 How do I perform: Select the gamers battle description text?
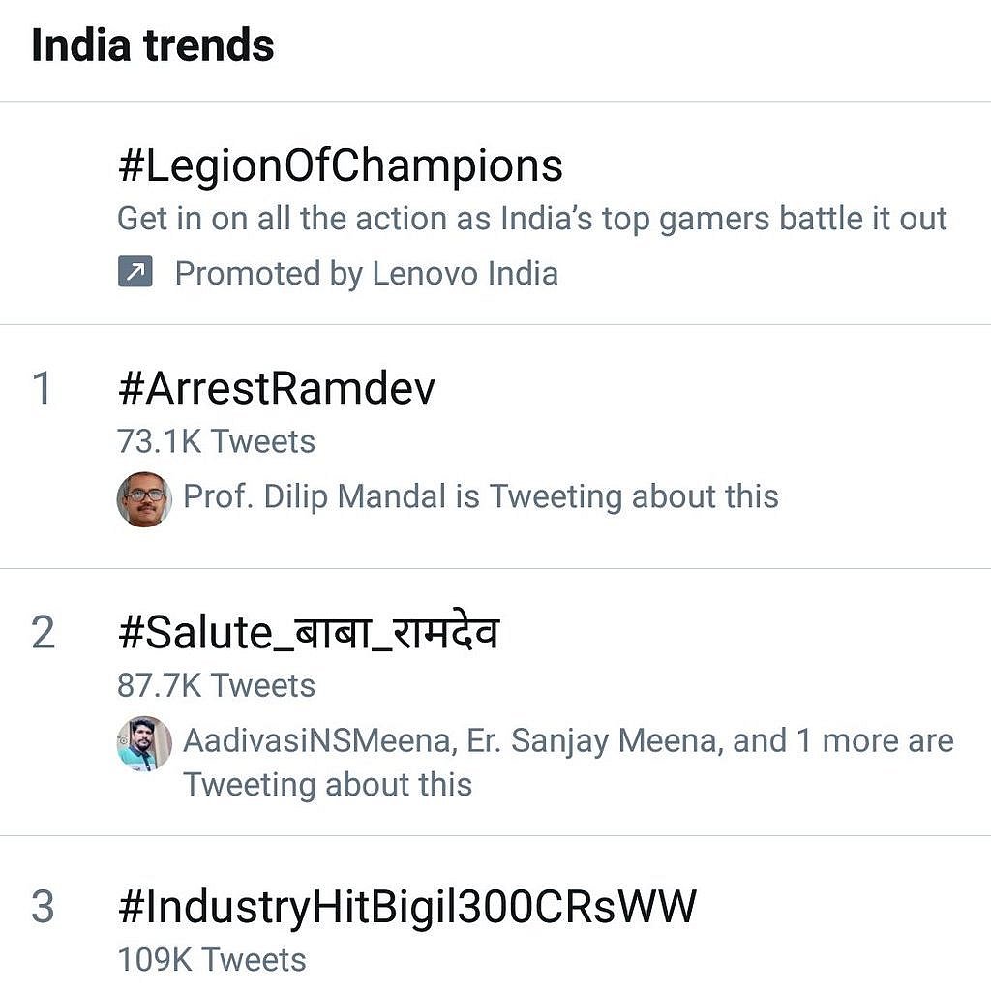531,219
